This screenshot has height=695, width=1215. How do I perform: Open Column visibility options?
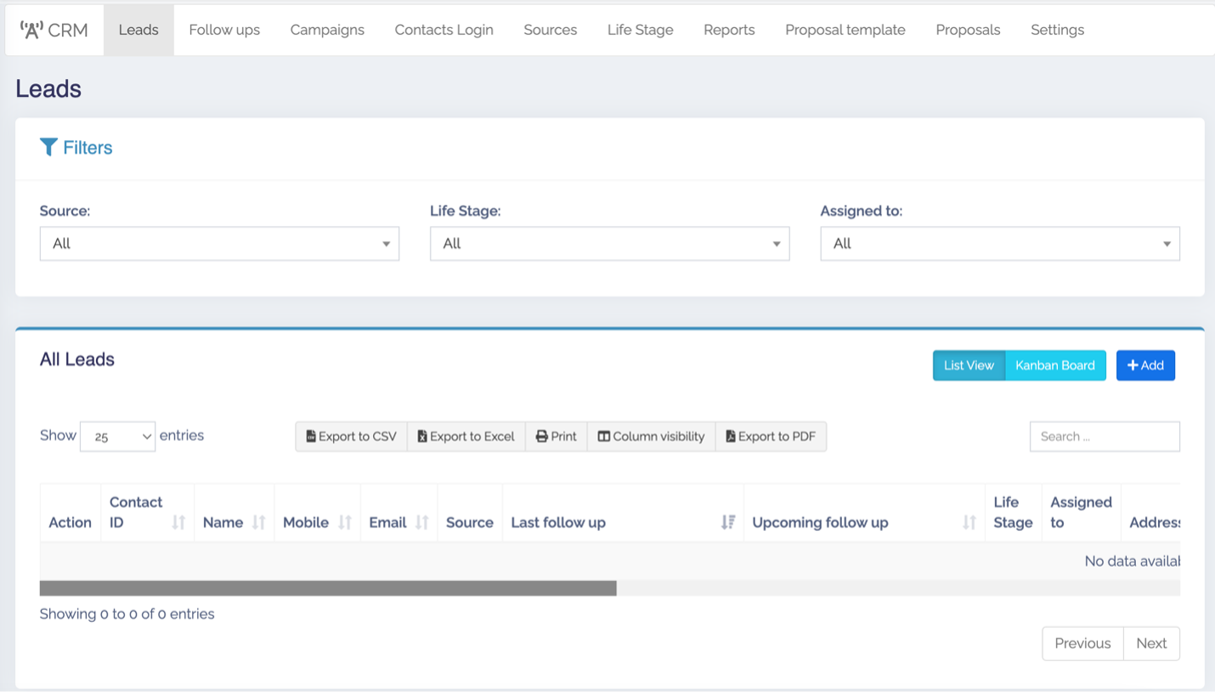coord(651,437)
